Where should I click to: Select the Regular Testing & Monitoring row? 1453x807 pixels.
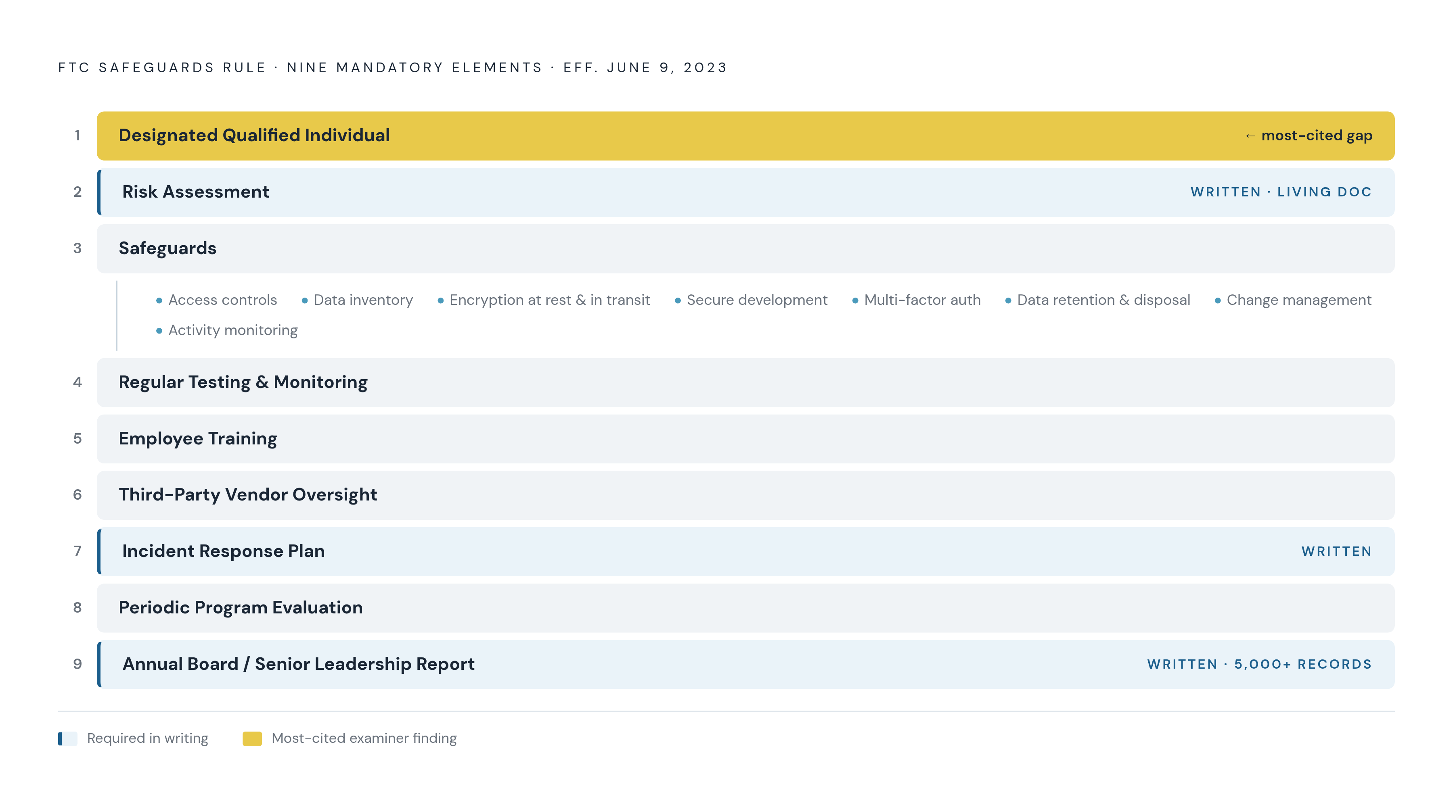pos(745,383)
